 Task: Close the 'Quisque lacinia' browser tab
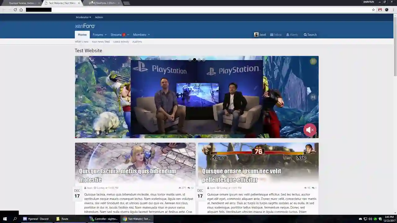pos(39,3)
